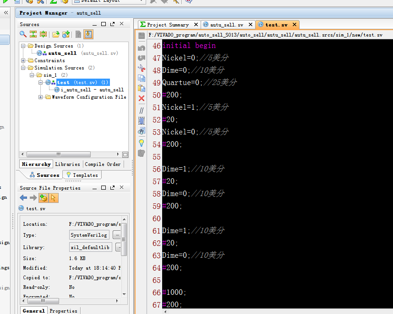Click the Sources tree corner button beside its scrollbar
The width and height of the screenshot is (393, 314).
126,154
